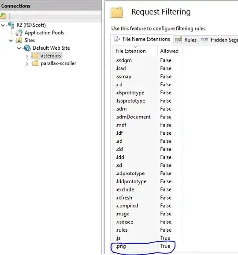
Task: Select the .adprototype extension row
Action: (x=147, y=174)
